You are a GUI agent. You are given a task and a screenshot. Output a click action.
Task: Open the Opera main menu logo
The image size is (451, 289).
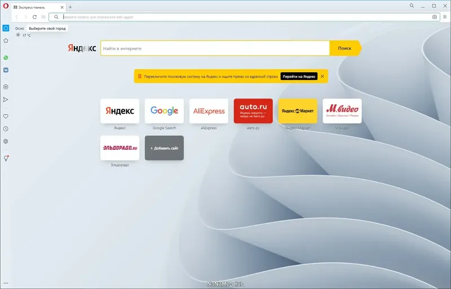6,6
